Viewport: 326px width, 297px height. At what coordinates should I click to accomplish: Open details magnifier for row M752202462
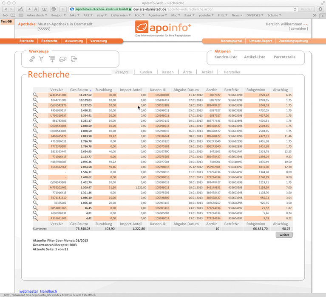coord(35,188)
